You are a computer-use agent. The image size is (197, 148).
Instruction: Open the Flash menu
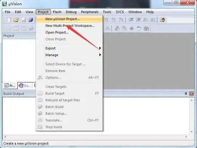click(57, 12)
